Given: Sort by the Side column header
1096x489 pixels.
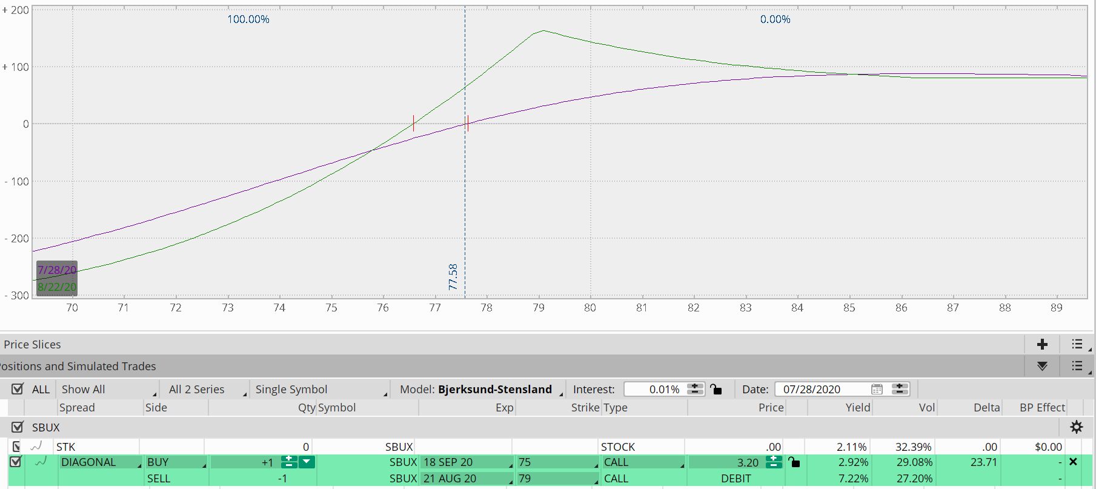Looking at the screenshot, I should coord(156,408).
